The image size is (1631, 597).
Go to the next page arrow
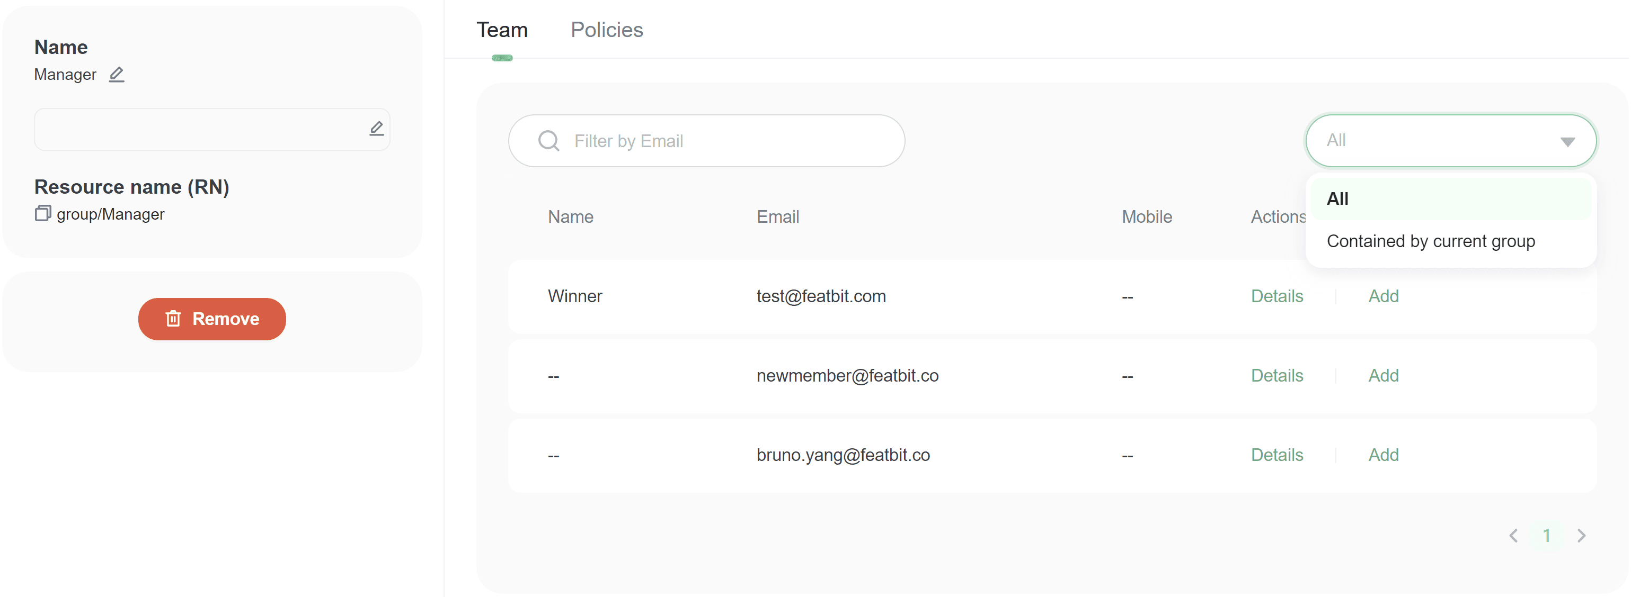click(1581, 535)
